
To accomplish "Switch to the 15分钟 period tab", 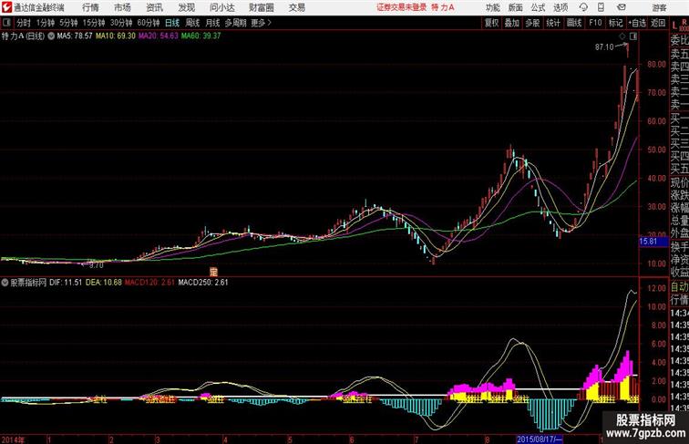I will click(x=94, y=23).
